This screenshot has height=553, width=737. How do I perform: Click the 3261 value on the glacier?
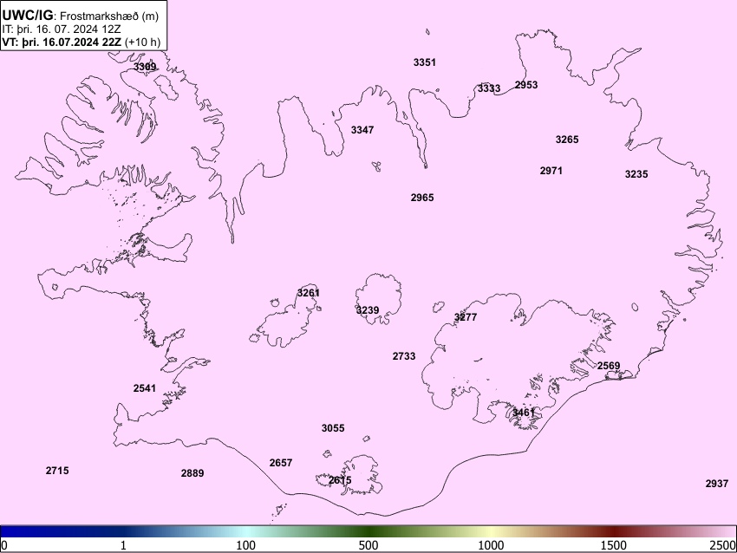[309, 293]
